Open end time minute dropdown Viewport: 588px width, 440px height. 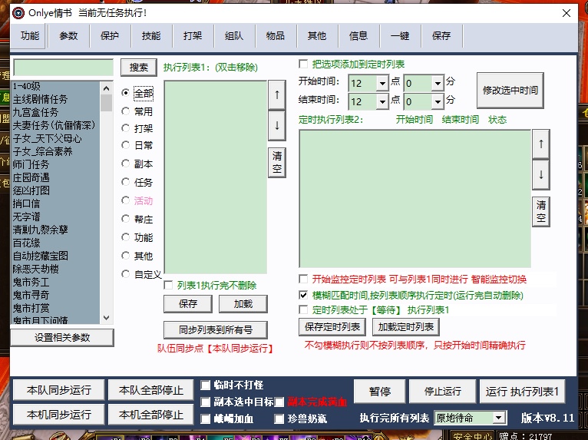(x=438, y=101)
